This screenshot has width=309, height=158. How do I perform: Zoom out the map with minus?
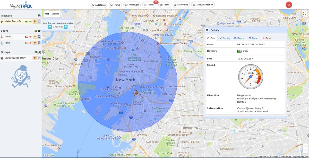click(x=305, y=151)
